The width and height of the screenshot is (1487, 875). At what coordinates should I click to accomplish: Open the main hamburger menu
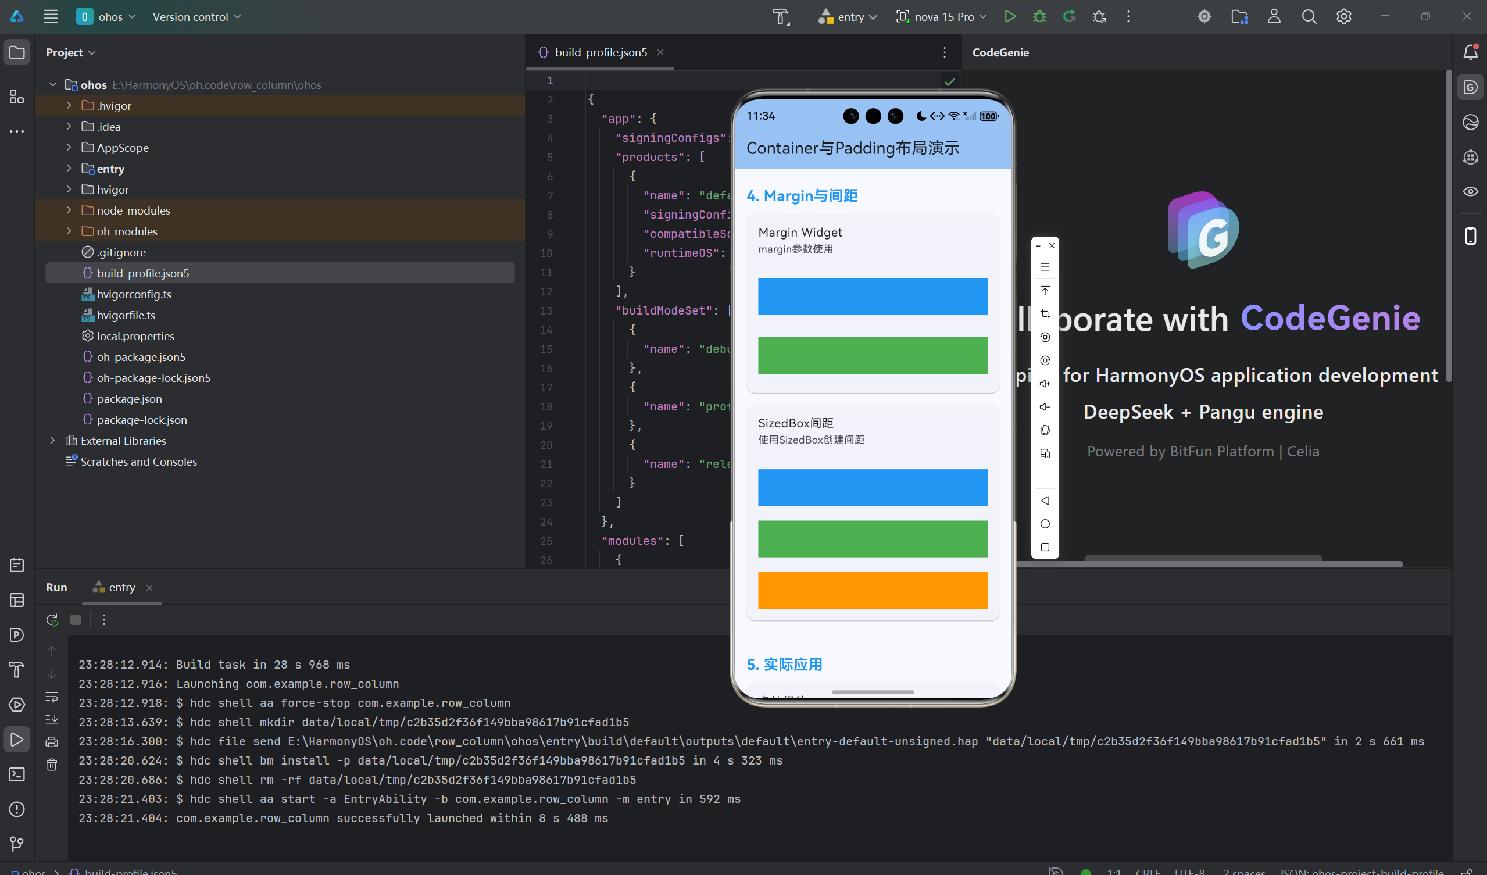click(51, 16)
